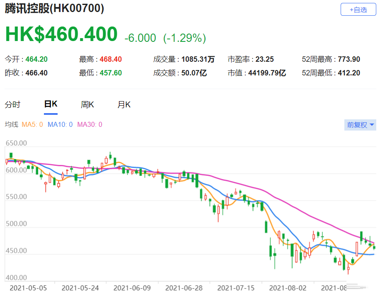Click the 2021-06-09 date axis label
Image resolution: width=380 pixels, height=293 pixels.
click(x=132, y=288)
